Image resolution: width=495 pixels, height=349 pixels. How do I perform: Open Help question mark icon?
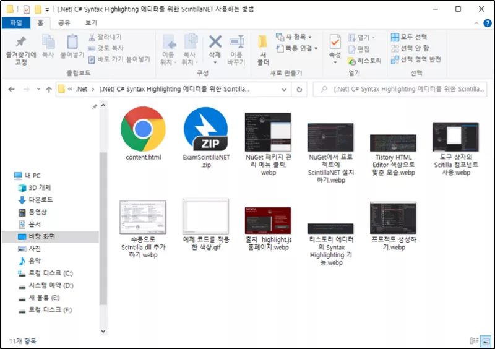point(488,23)
